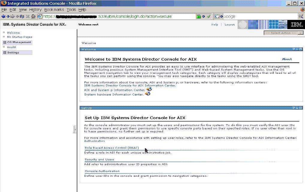Image resolution: width=305 pixels, height=192 pixels.
Task: Open the forward history dropdown arrow
Action: pyautogui.click(x=17, y=16)
